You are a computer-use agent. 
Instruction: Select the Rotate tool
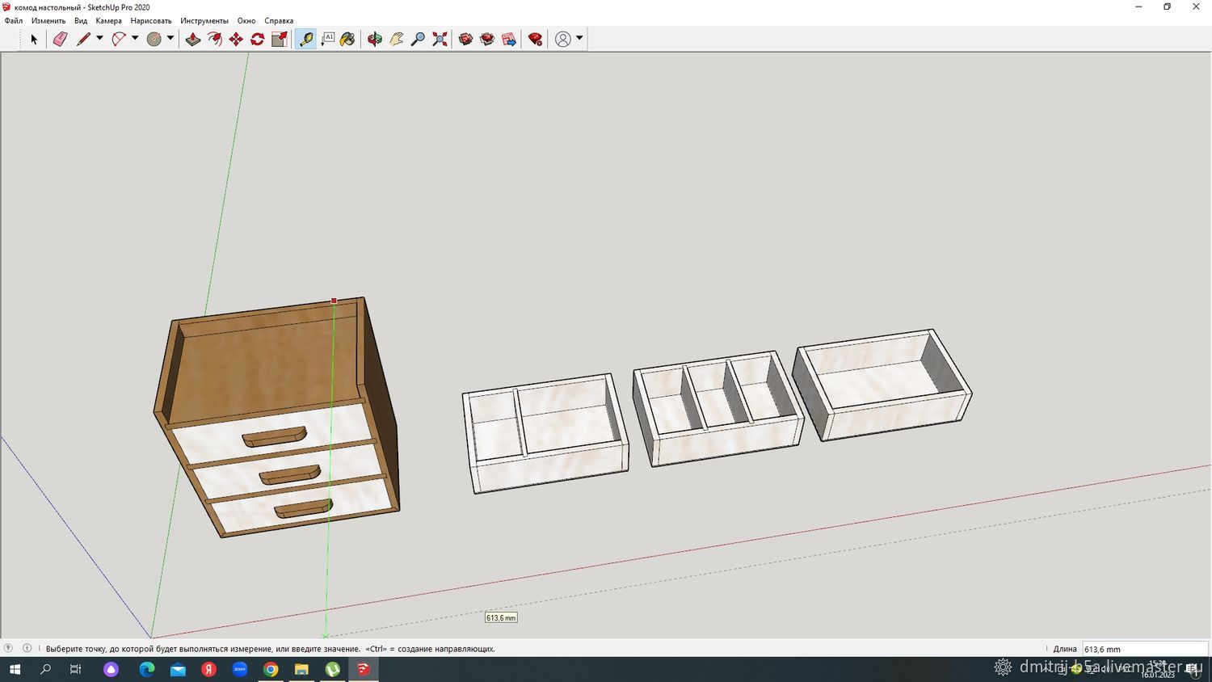(x=258, y=39)
